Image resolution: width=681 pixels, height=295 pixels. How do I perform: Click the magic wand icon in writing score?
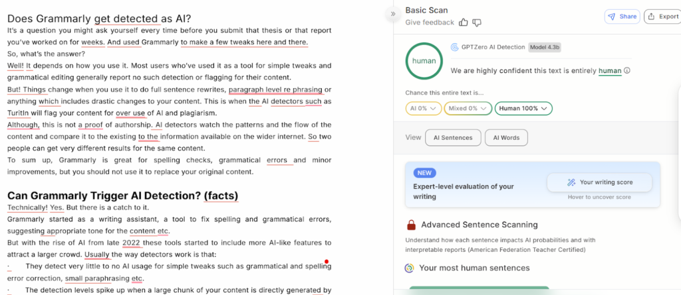[x=571, y=182]
